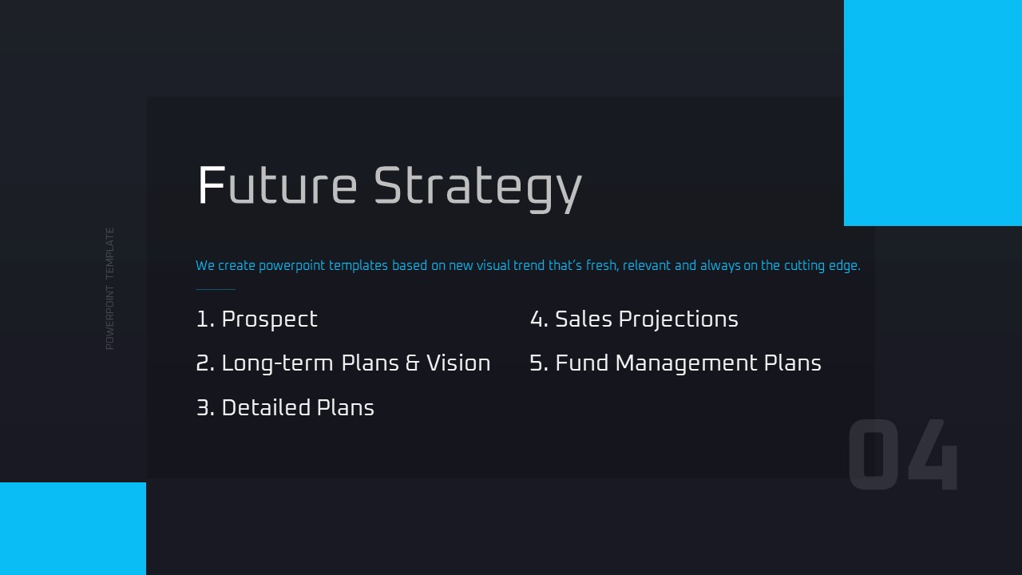Select '5. Fund Management Plans' item
This screenshot has width=1022, height=575.
tap(675, 363)
